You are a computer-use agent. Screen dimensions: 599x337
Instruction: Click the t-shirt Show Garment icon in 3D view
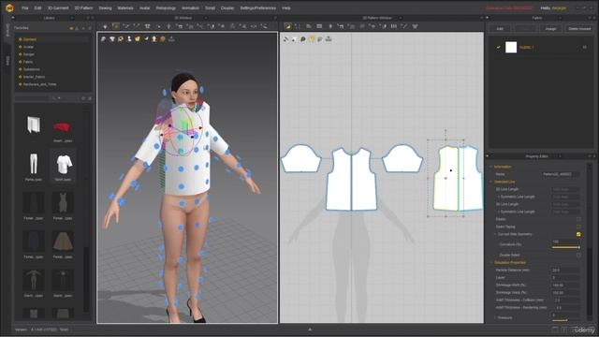112,39
